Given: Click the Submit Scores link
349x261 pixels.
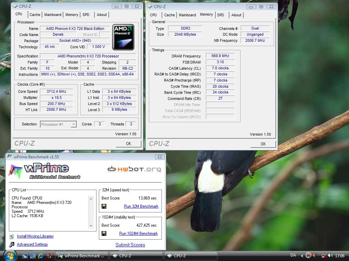Looking at the screenshot, I should click(130, 245).
